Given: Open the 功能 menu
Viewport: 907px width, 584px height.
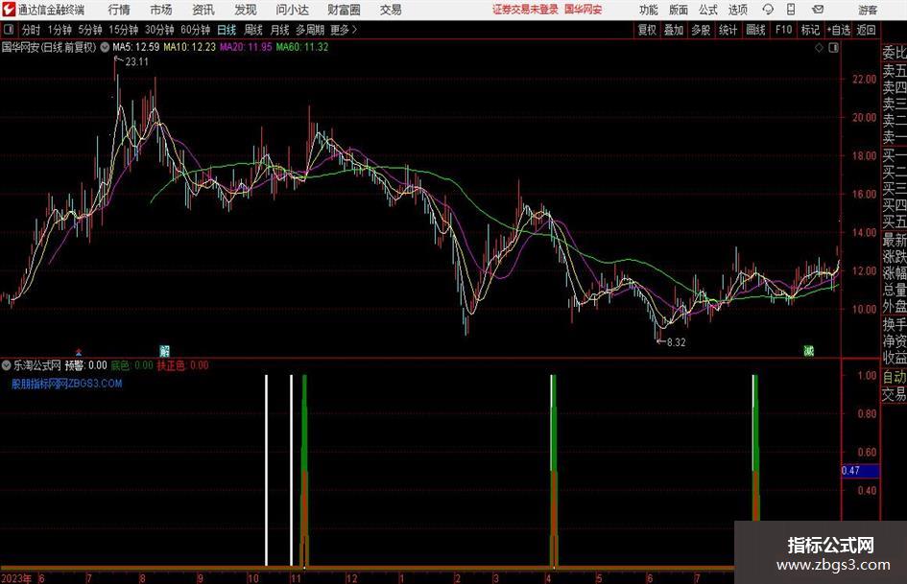Looking at the screenshot, I should [649, 10].
